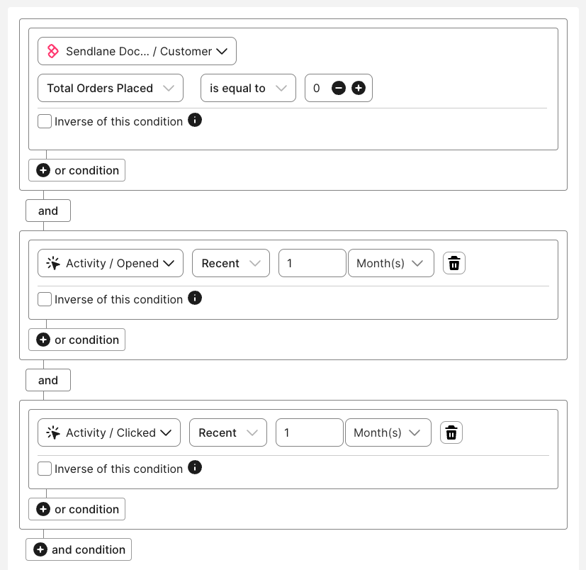Open the Activity / Opened type dropdown
Image resolution: width=586 pixels, height=570 pixels.
tap(110, 263)
